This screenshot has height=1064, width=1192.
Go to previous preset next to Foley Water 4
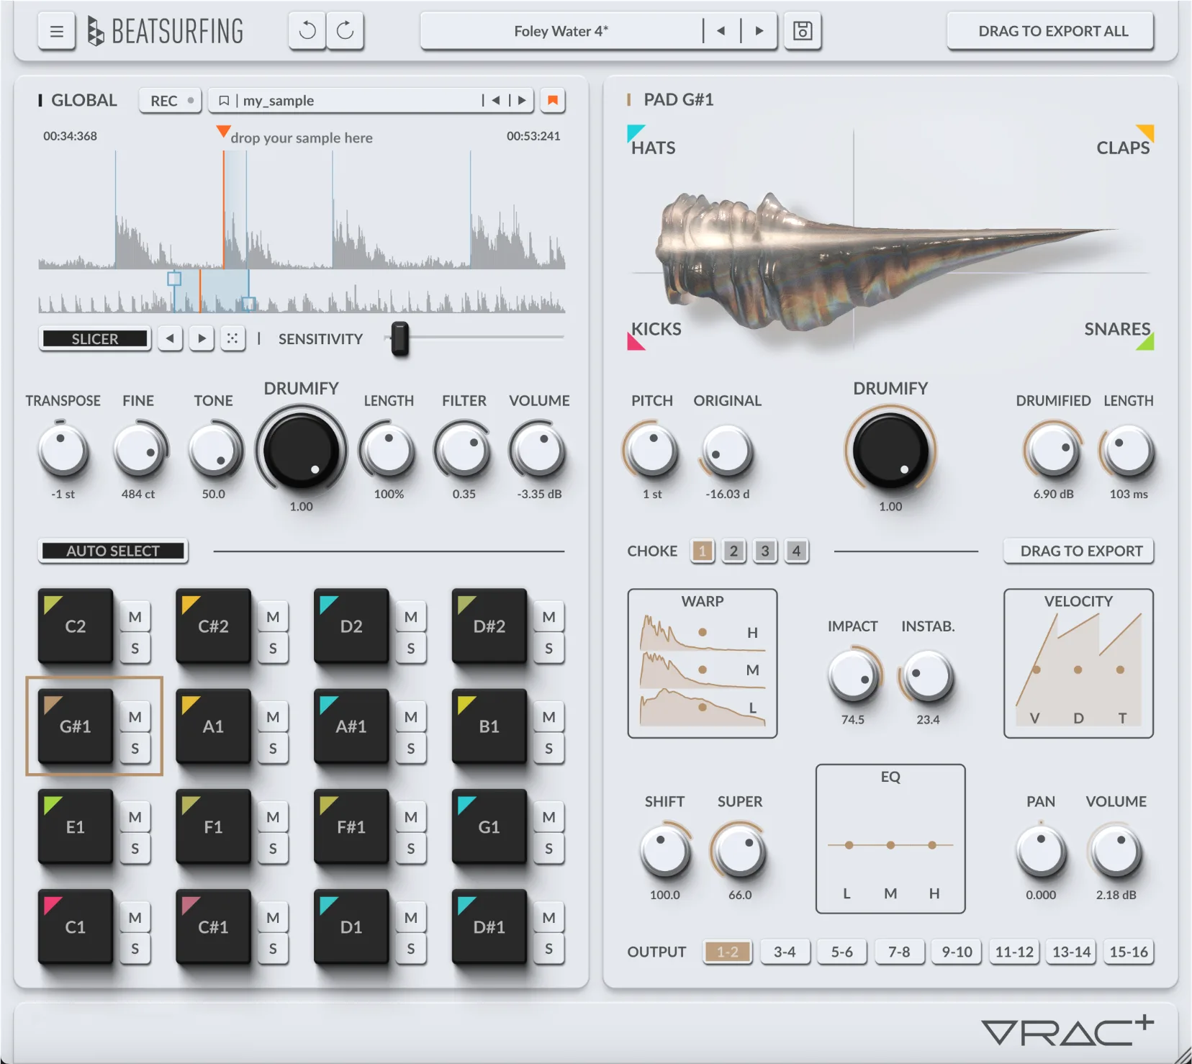(721, 31)
